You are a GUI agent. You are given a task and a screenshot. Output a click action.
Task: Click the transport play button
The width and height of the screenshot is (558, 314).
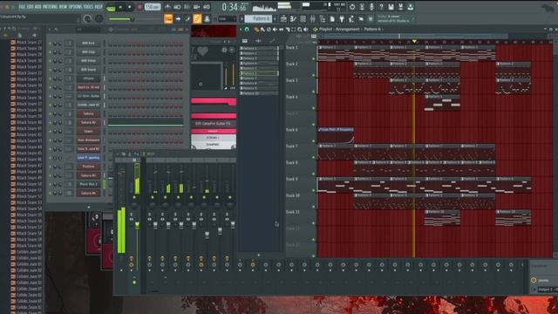click(x=120, y=7)
